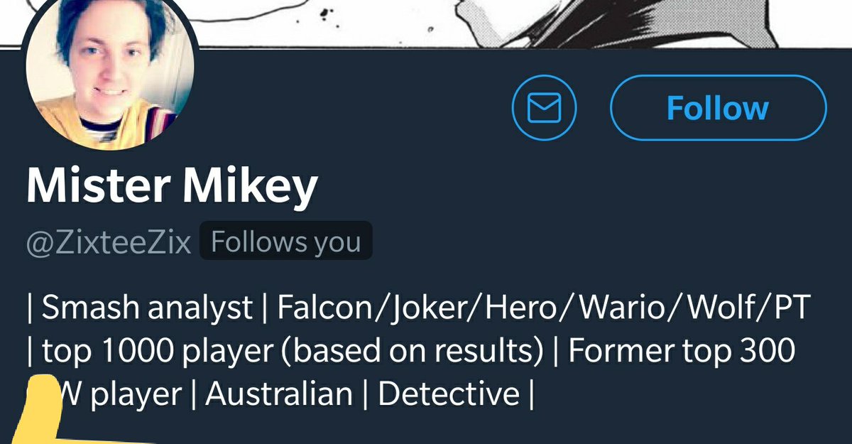This screenshot has height=444, width=852.
Task: Click the @ZixteeZix handle
Action: tap(109, 243)
